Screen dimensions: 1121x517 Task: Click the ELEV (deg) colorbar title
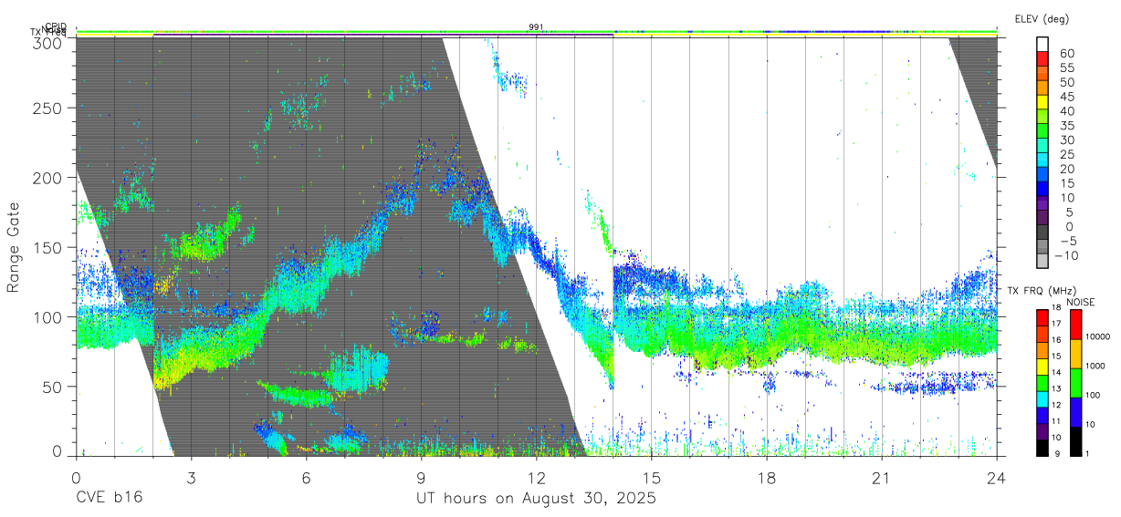1042,19
